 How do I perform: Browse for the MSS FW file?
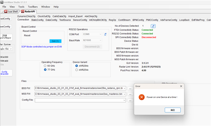click(130, 94)
